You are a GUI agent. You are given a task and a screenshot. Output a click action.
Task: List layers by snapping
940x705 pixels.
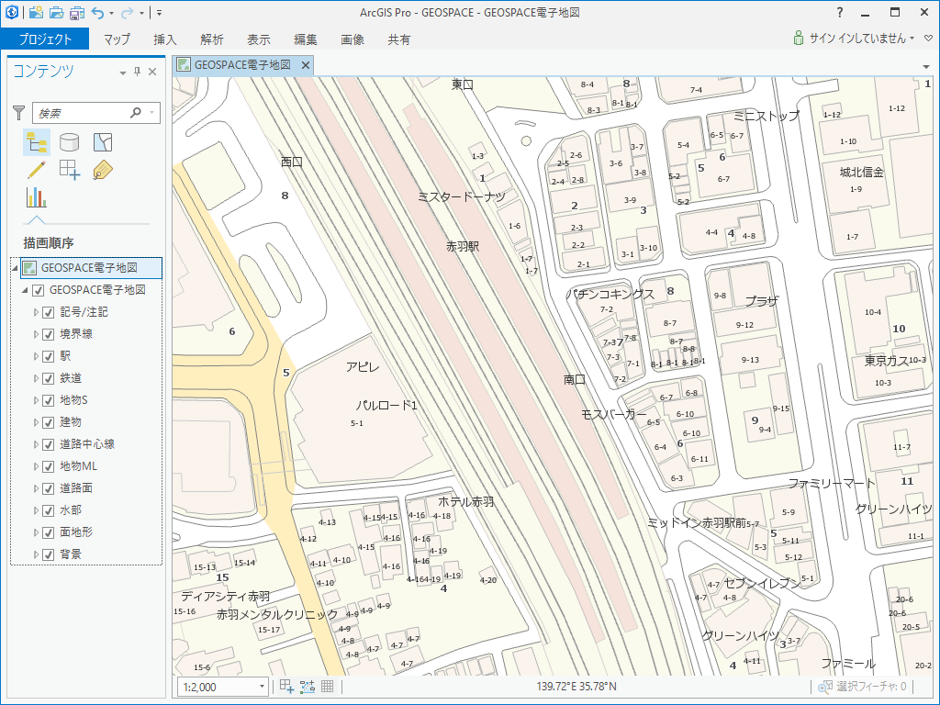[x=70, y=170]
